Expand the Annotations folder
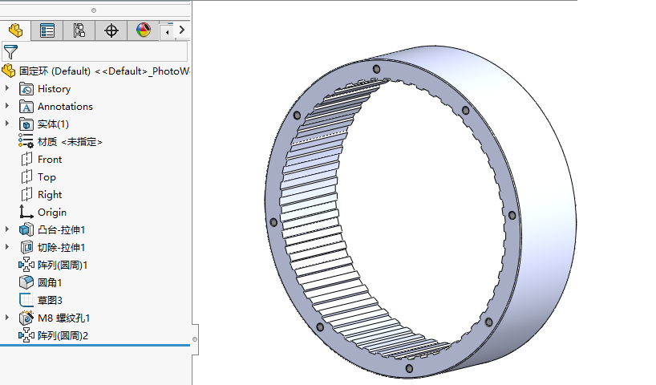The image size is (656, 385). [7, 106]
